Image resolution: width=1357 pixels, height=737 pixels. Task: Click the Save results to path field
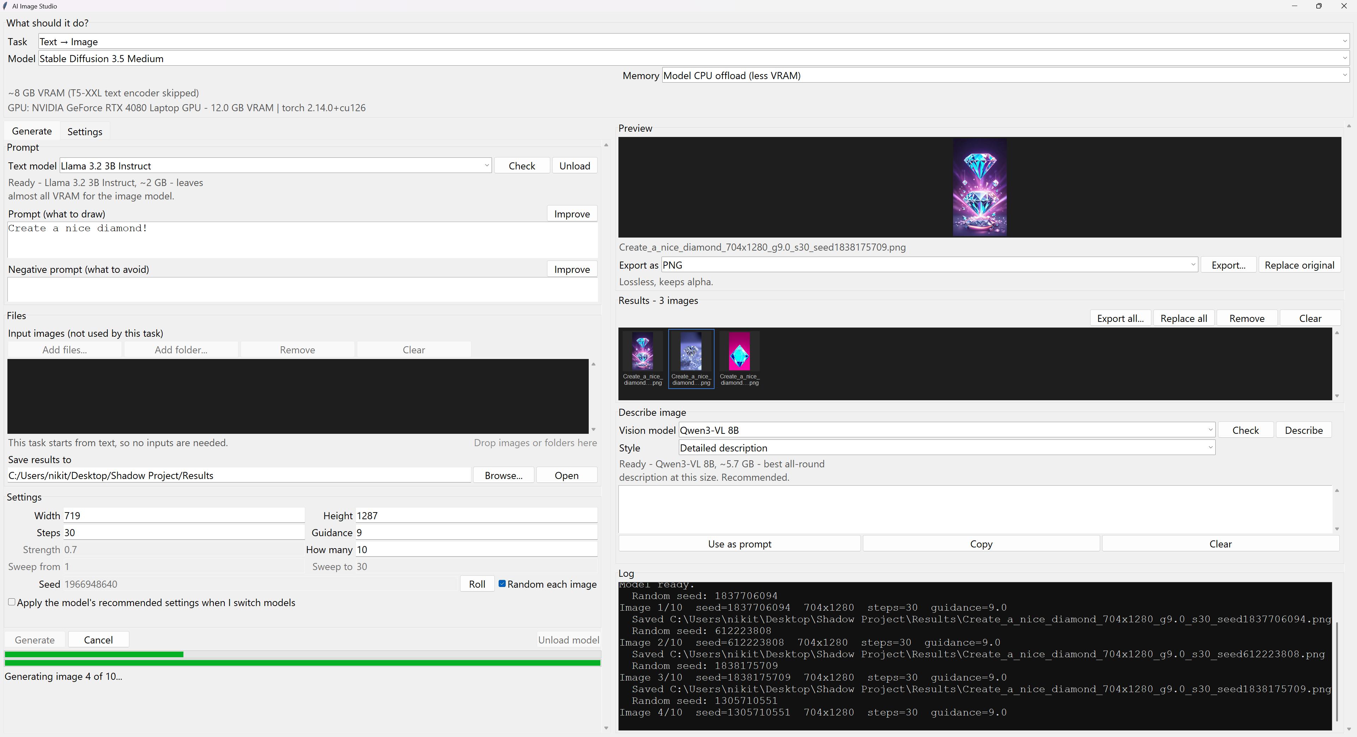click(239, 475)
